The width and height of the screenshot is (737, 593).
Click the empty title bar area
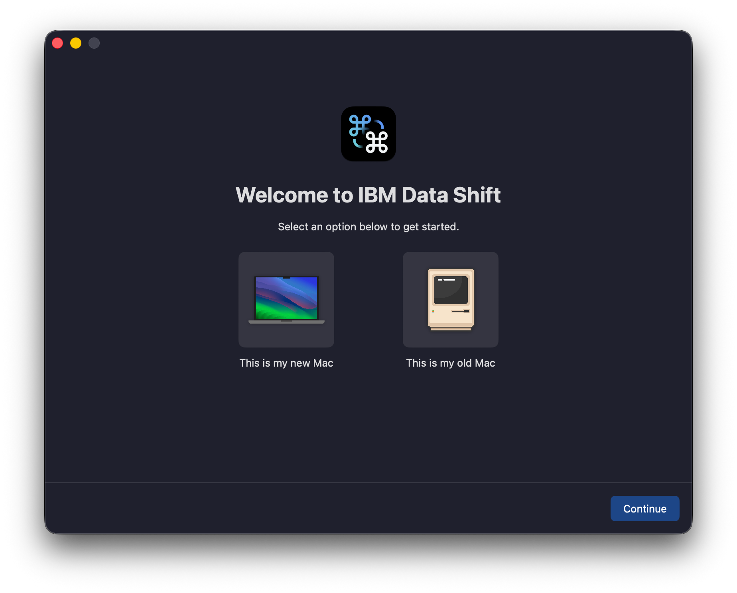368,43
